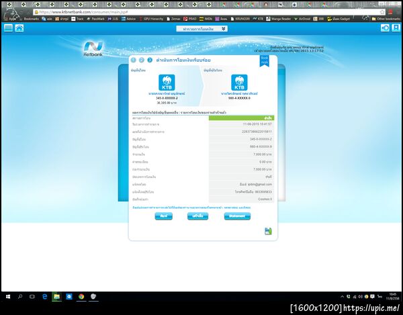The height and width of the screenshot is (315, 403).
Task: Click the blue notice text above the buttons
Action: [191, 208]
